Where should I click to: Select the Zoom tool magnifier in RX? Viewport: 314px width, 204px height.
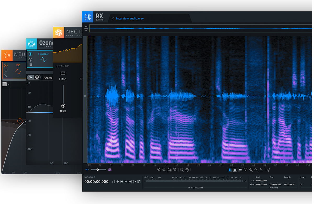coord(182,170)
